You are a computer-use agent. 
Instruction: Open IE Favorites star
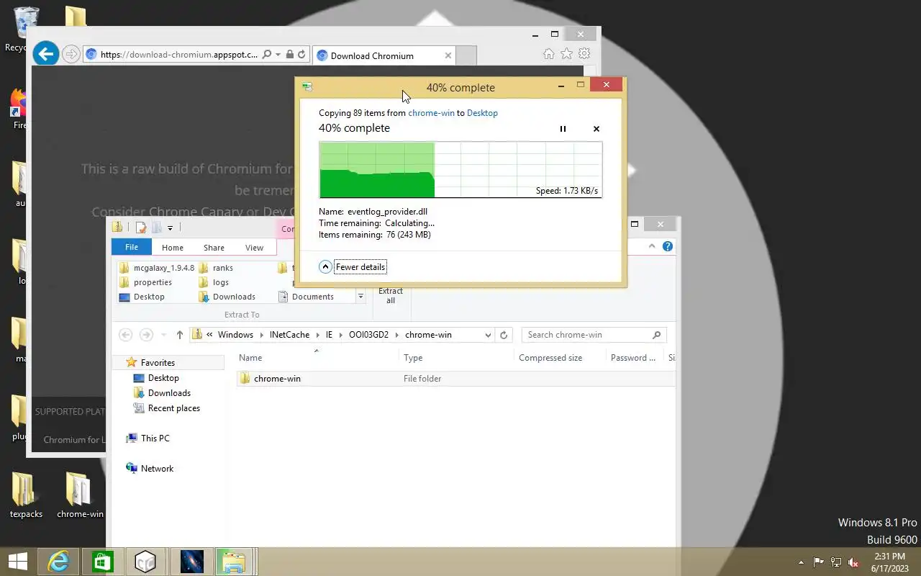point(566,54)
